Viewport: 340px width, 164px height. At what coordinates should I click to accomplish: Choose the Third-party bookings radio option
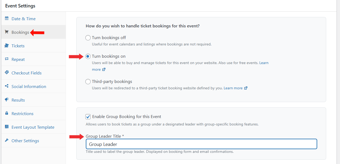tap(88, 82)
